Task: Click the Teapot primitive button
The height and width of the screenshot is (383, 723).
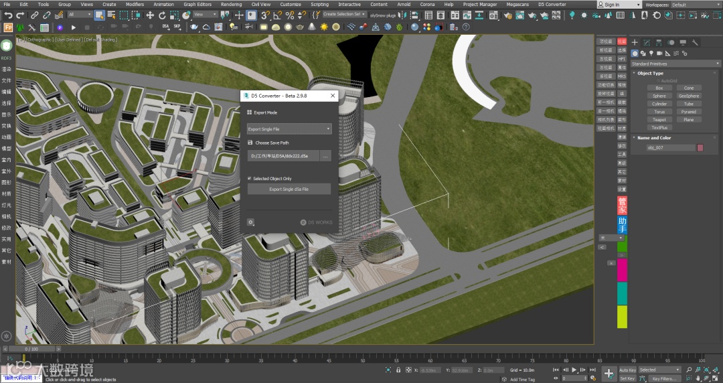Action: click(x=659, y=119)
